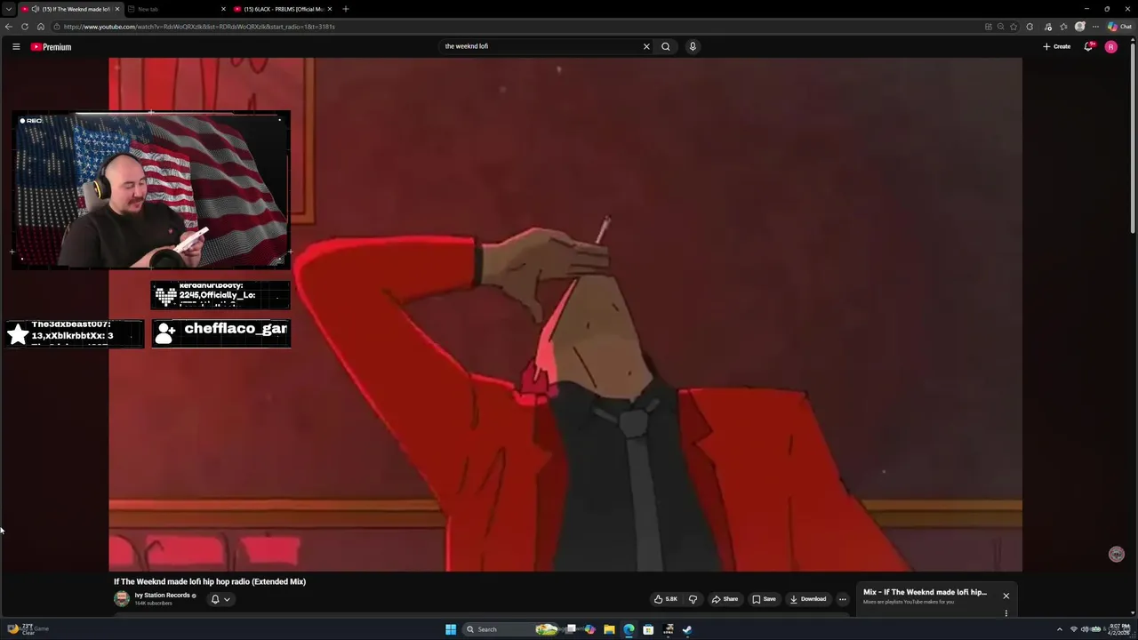
Task: Dislike the video with thumbs down
Action: (x=693, y=599)
